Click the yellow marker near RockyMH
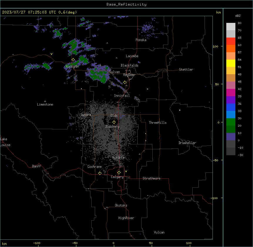This screenshot has width=253, height=247. 73,60
